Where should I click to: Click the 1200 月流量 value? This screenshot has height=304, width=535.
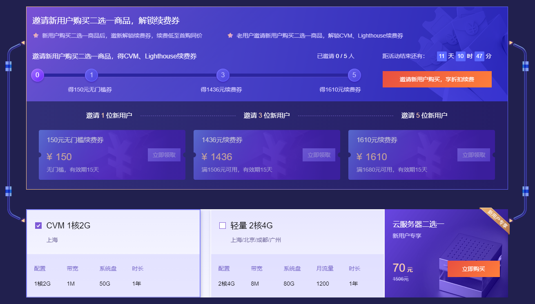(323, 284)
